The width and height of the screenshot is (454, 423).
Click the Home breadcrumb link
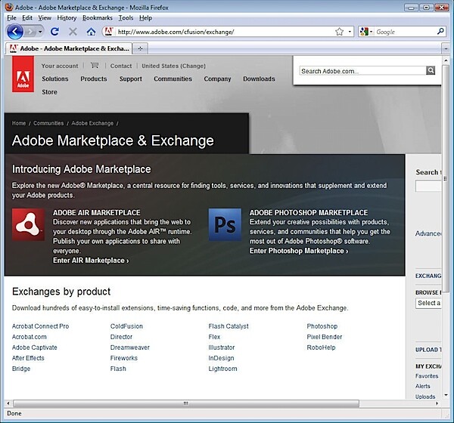[x=19, y=123]
